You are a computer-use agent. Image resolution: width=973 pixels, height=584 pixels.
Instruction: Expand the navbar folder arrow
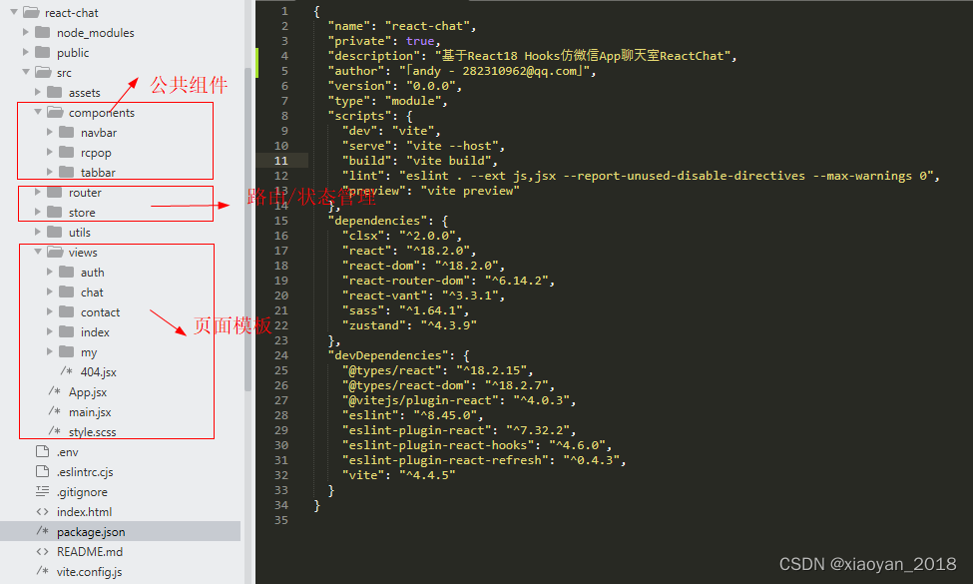50,132
